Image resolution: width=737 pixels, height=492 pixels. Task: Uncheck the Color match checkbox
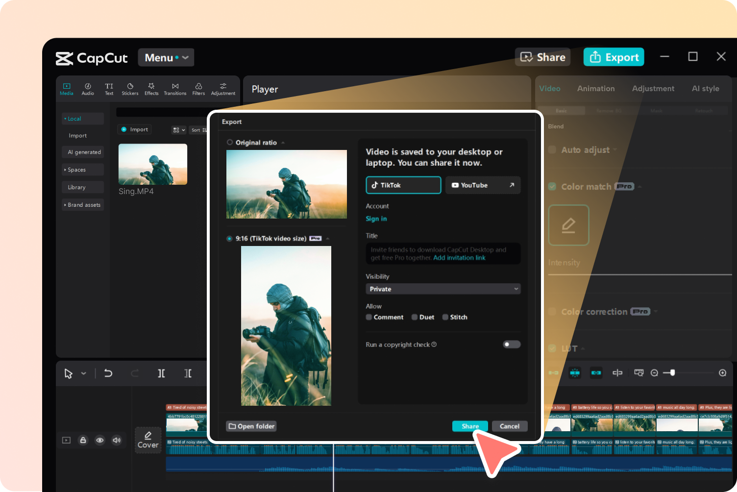(552, 187)
